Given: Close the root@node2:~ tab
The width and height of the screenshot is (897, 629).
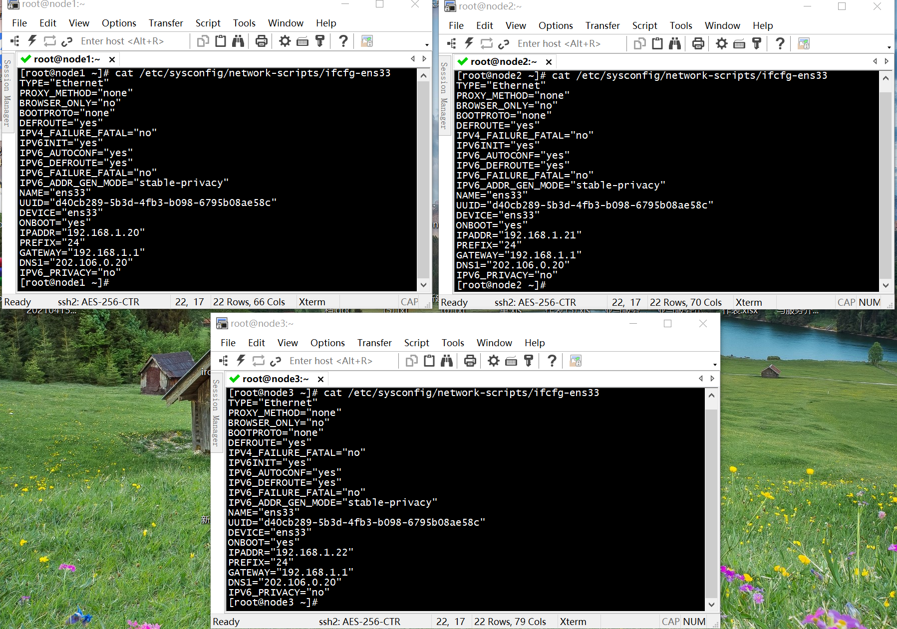Looking at the screenshot, I should [549, 62].
